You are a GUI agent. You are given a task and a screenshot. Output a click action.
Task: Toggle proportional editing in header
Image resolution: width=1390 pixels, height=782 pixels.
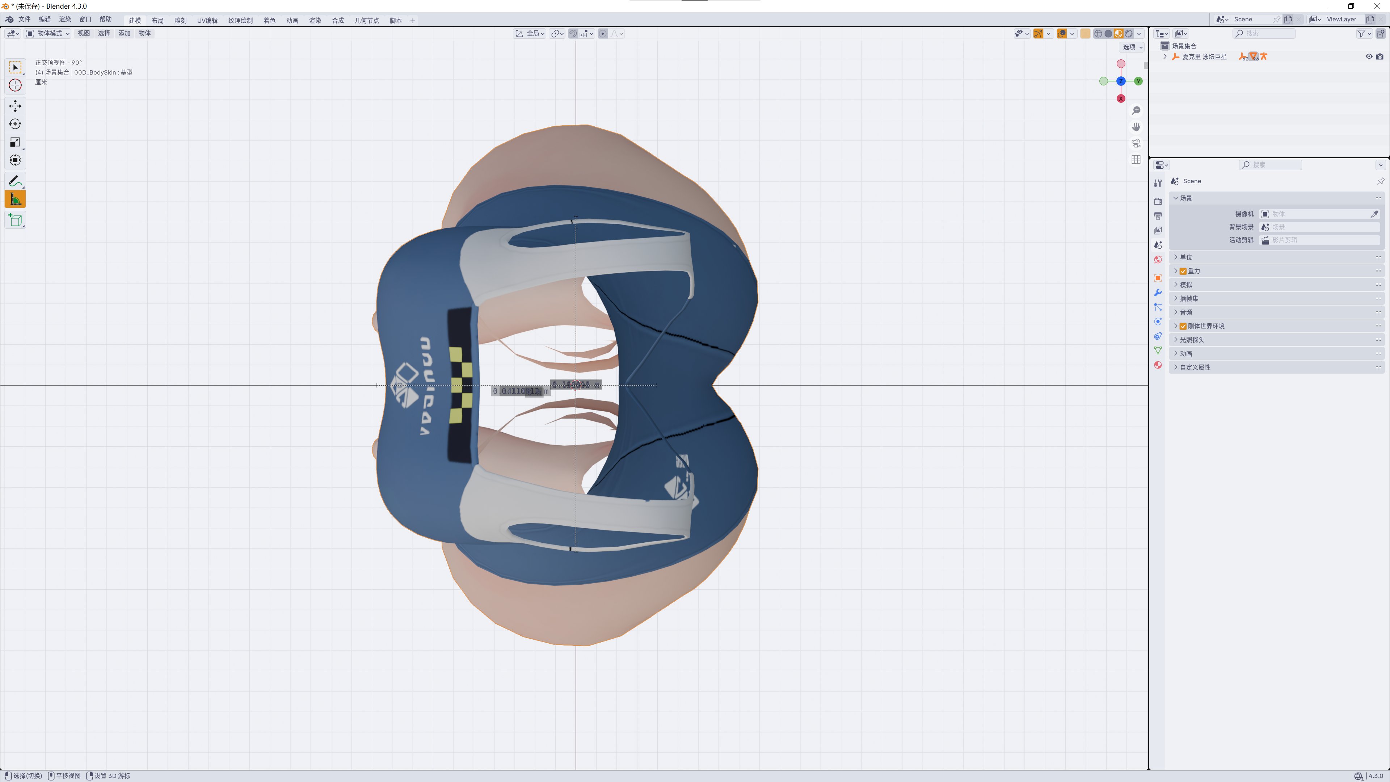tap(603, 33)
